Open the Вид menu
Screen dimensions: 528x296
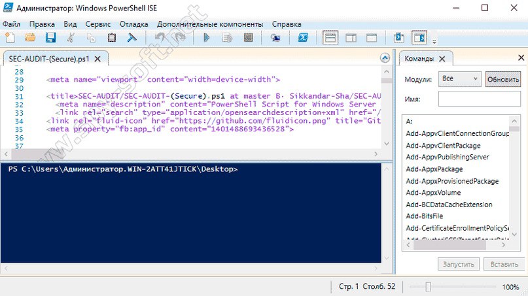[x=70, y=24]
